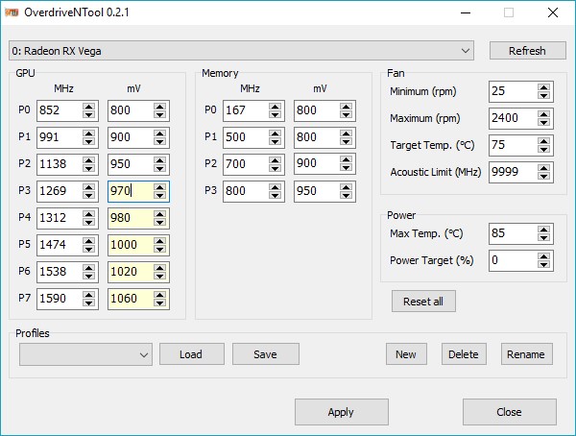Screen dimensions: 576x436
Task: Increase GPU P7 MHz 1590 with up arrow
Action: pyautogui.click(x=88, y=295)
